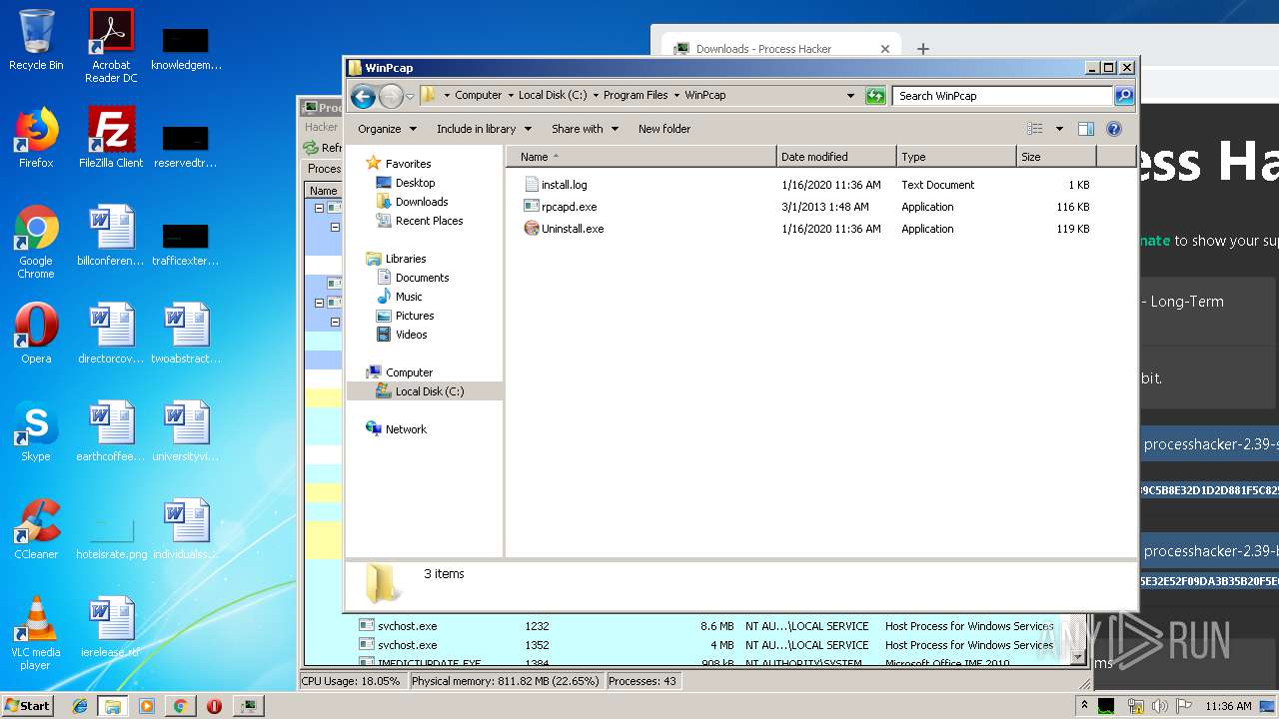Open a new browser tab with plus button
1279x719 pixels.
923,48
